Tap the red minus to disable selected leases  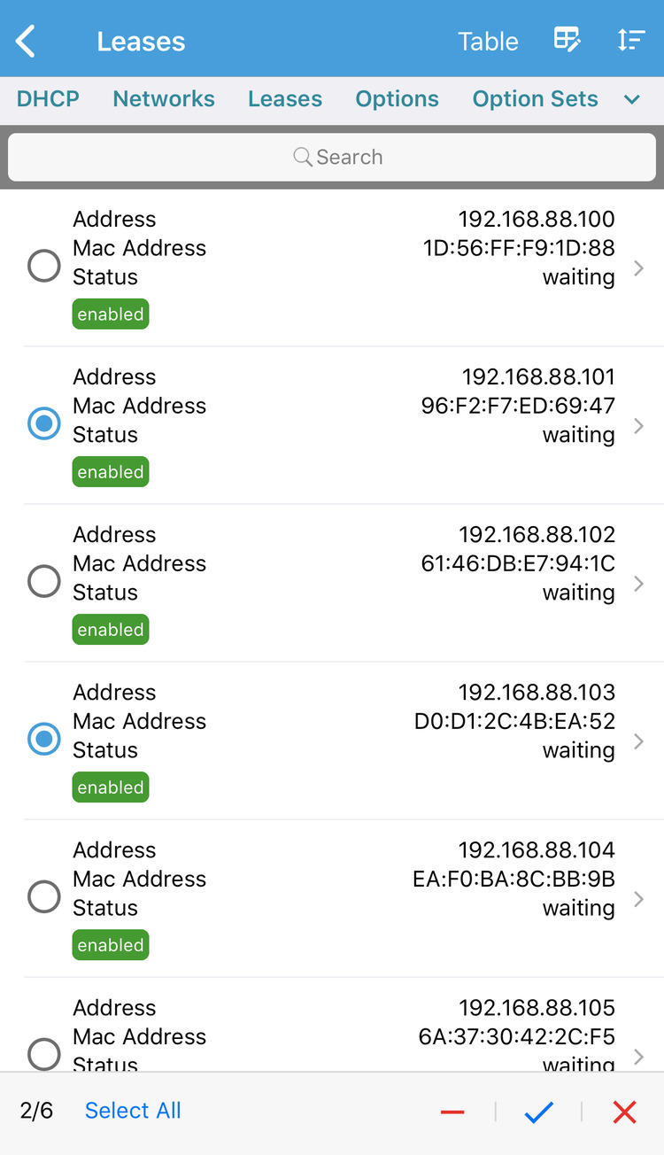pos(452,1112)
